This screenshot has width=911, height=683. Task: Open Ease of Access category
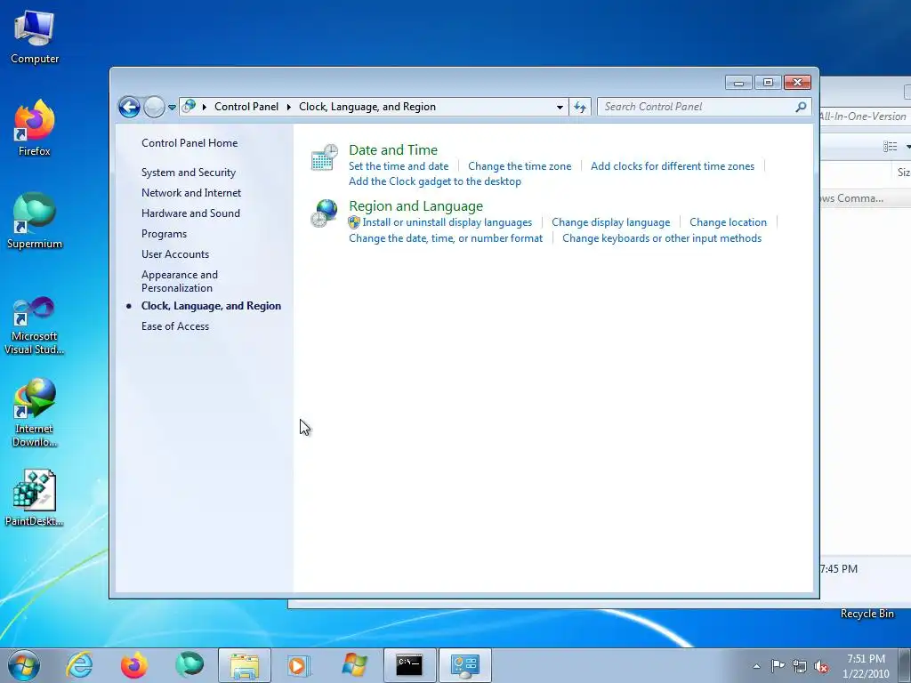click(x=175, y=326)
